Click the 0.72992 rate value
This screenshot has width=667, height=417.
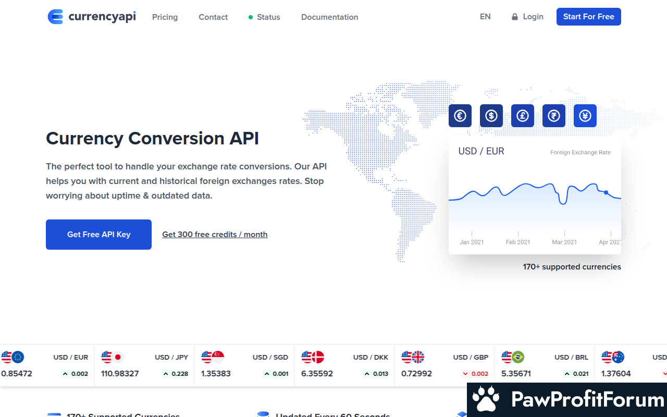click(x=416, y=374)
